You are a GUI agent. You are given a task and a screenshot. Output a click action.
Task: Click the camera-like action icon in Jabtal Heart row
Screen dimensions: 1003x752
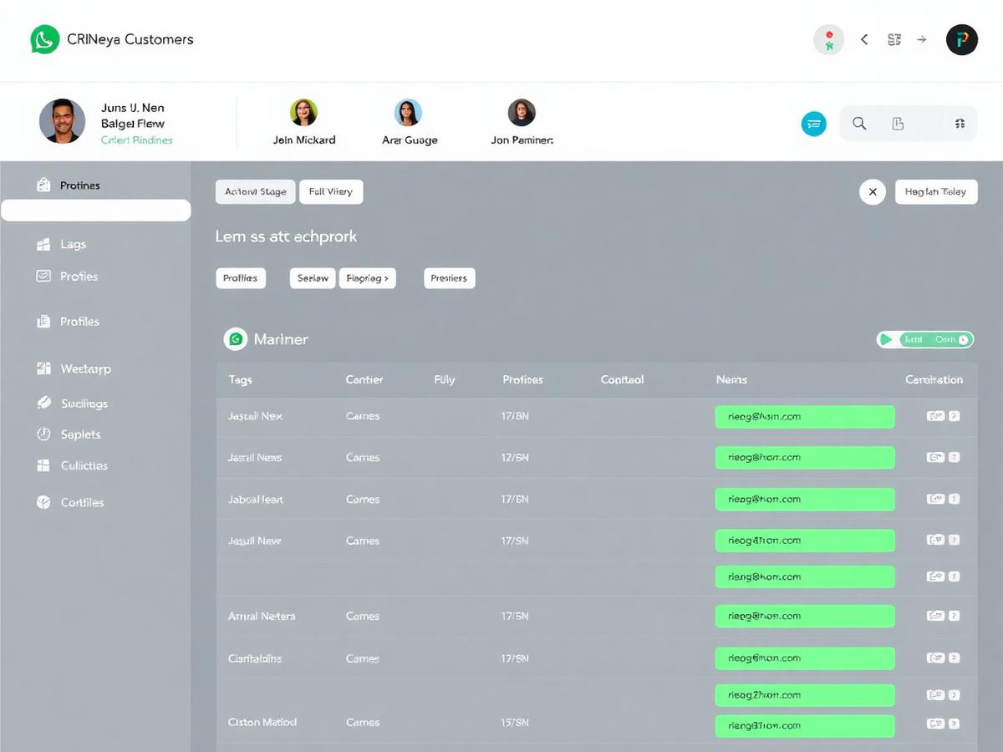point(935,499)
